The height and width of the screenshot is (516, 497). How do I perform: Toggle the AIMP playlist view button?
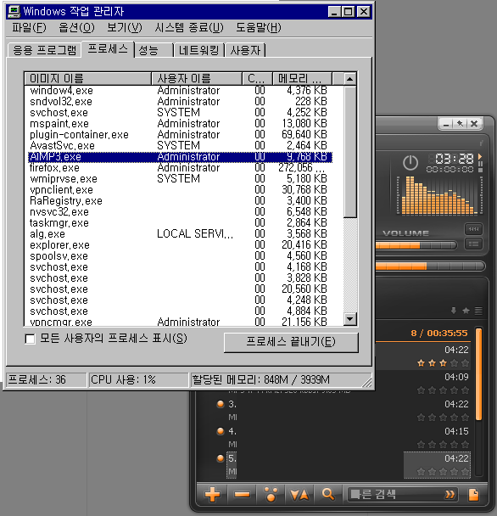click(473, 244)
